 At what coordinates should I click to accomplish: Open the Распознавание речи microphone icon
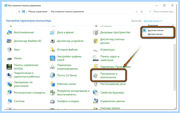(x=96, y=84)
